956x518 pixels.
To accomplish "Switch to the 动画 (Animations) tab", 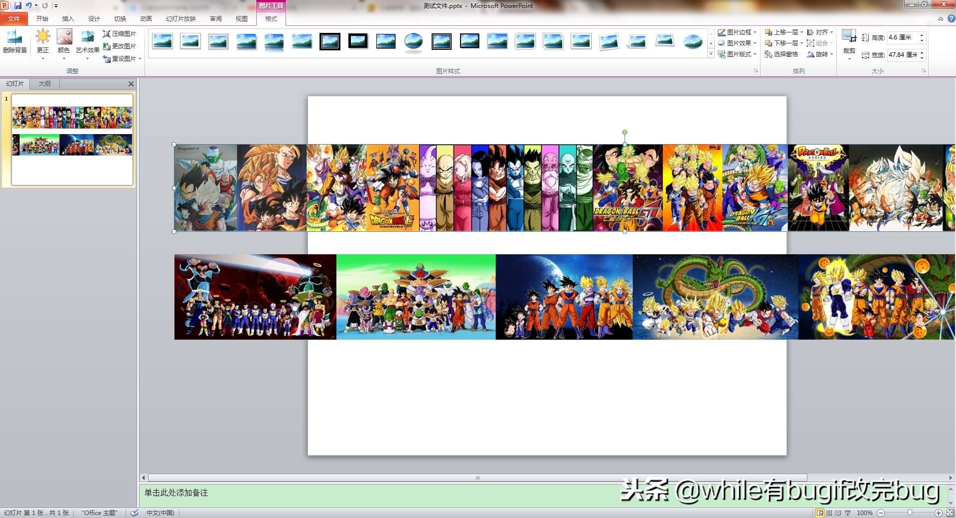I will [x=146, y=19].
